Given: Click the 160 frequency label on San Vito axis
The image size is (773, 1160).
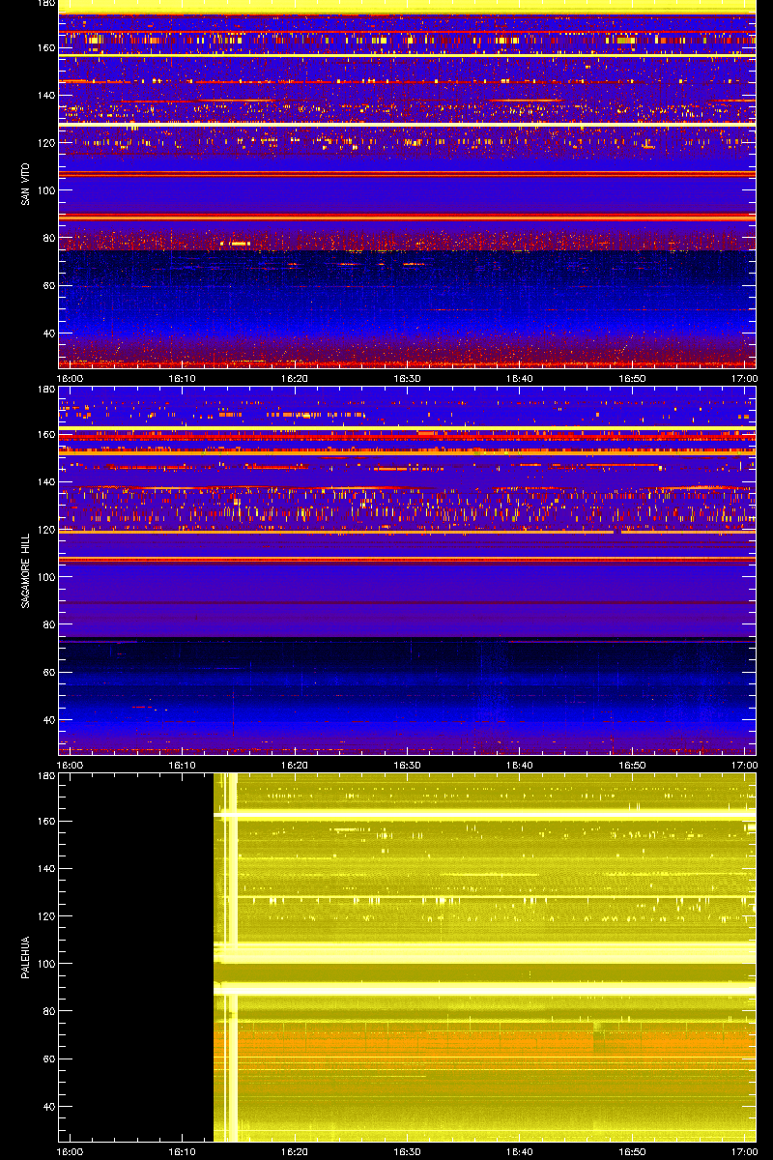Looking at the screenshot, I should (x=45, y=48).
